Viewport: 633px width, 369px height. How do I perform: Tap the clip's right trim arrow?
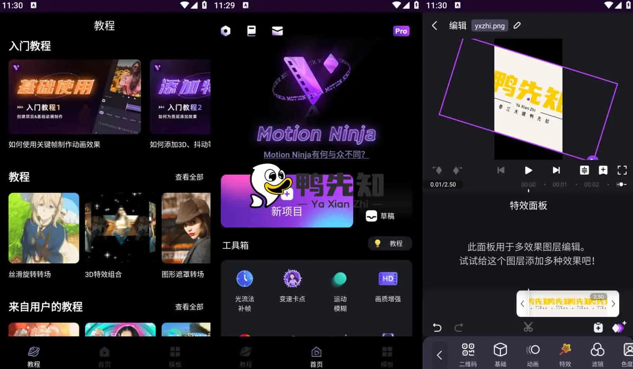[613, 304]
